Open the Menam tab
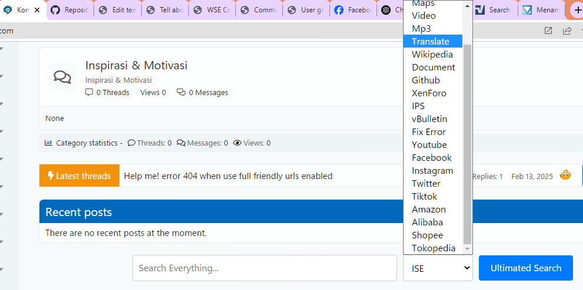 click(x=541, y=10)
